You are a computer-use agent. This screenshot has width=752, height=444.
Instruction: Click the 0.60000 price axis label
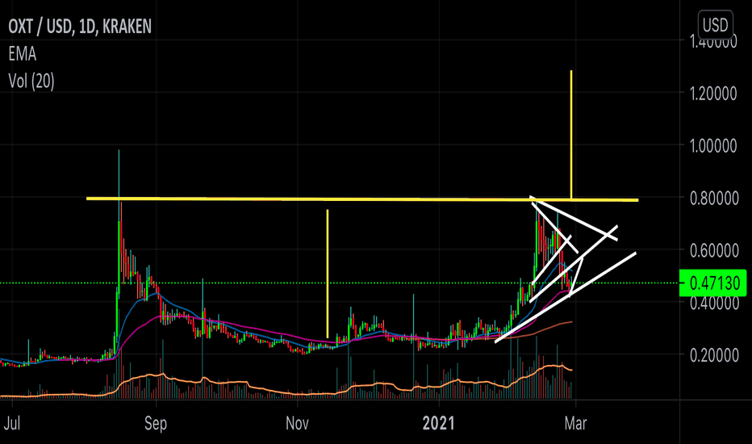pos(713,250)
